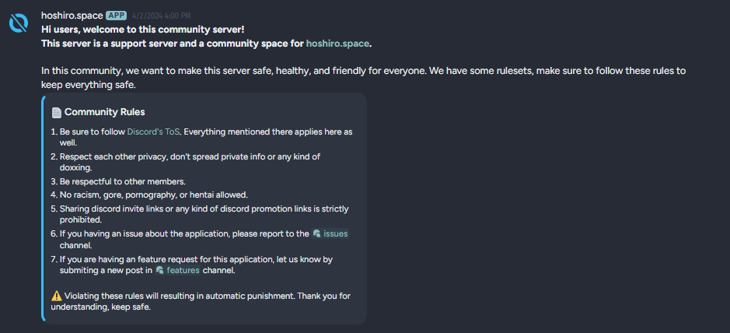Click the hoshiro.space username in the message header

(72, 16)
